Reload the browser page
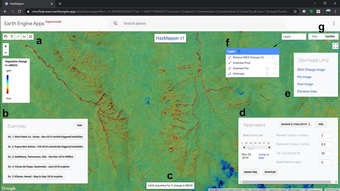Screen dimensions: 340x191 click(19, 12)
